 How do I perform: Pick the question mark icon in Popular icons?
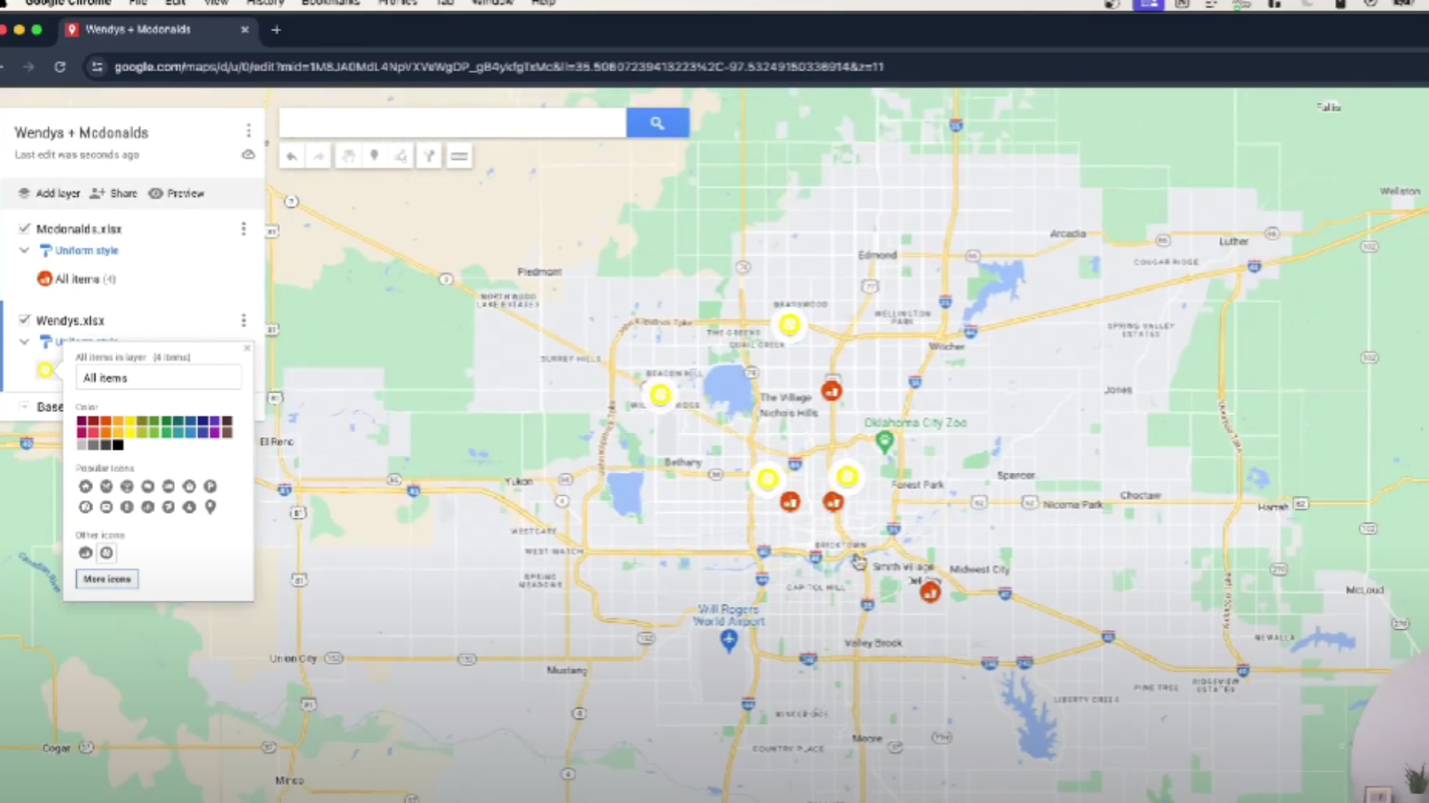click(86, 507)
